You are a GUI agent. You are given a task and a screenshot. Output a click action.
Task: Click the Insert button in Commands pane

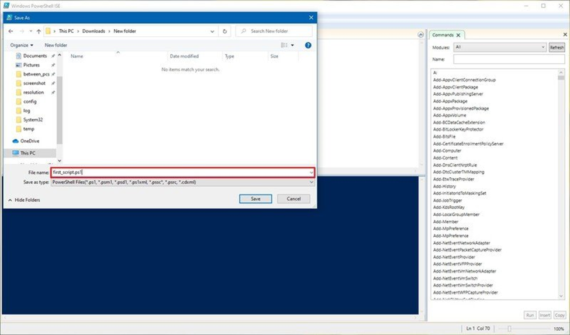tap(544, 315)
